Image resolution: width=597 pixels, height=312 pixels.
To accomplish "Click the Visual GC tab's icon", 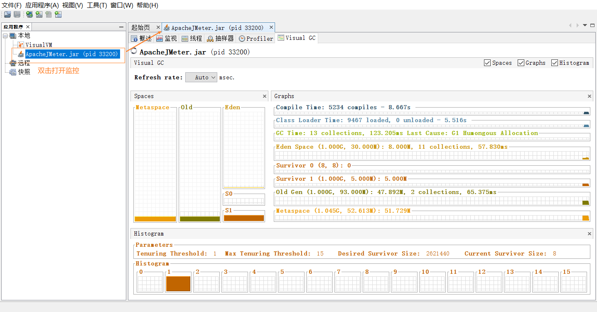I will click(x=281, y=38).
